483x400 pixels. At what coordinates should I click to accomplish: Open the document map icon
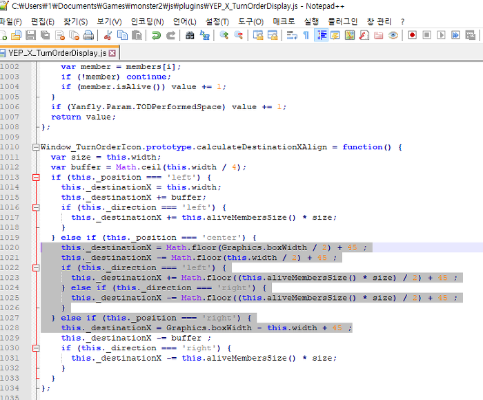click(x=350, y=35)
